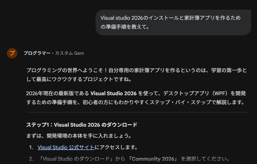The height and width of the screenshot is (164, 257).
Task: Open the Visual Studio 公式サイト link
Action: click(66, 147)
